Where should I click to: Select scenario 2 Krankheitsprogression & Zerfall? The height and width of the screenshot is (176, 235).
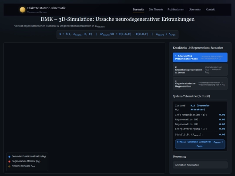200,70
